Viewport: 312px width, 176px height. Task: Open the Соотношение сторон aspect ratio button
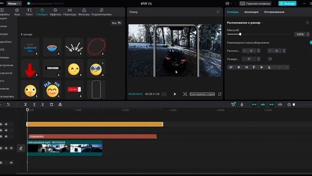click(202, 94)
